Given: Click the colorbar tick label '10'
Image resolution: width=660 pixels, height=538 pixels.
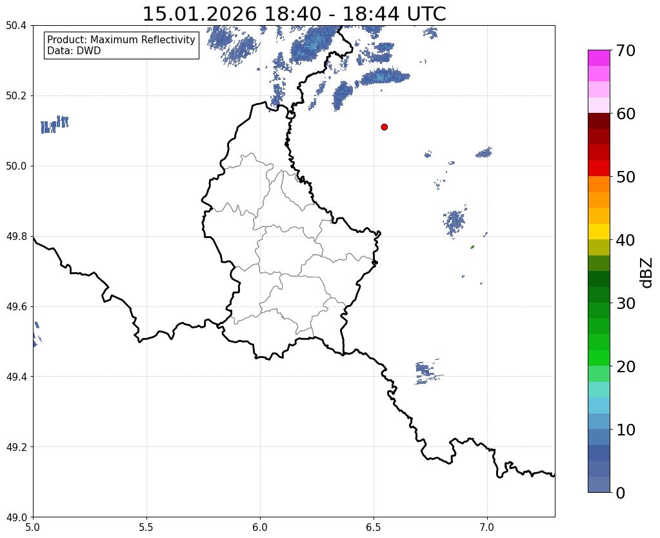Looking at the screenshot, I should click(x=626, y=430).
